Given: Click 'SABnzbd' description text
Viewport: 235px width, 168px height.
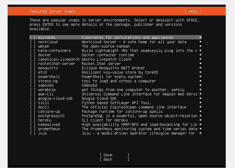Looking at the screenshot, I should click(89, 85).
